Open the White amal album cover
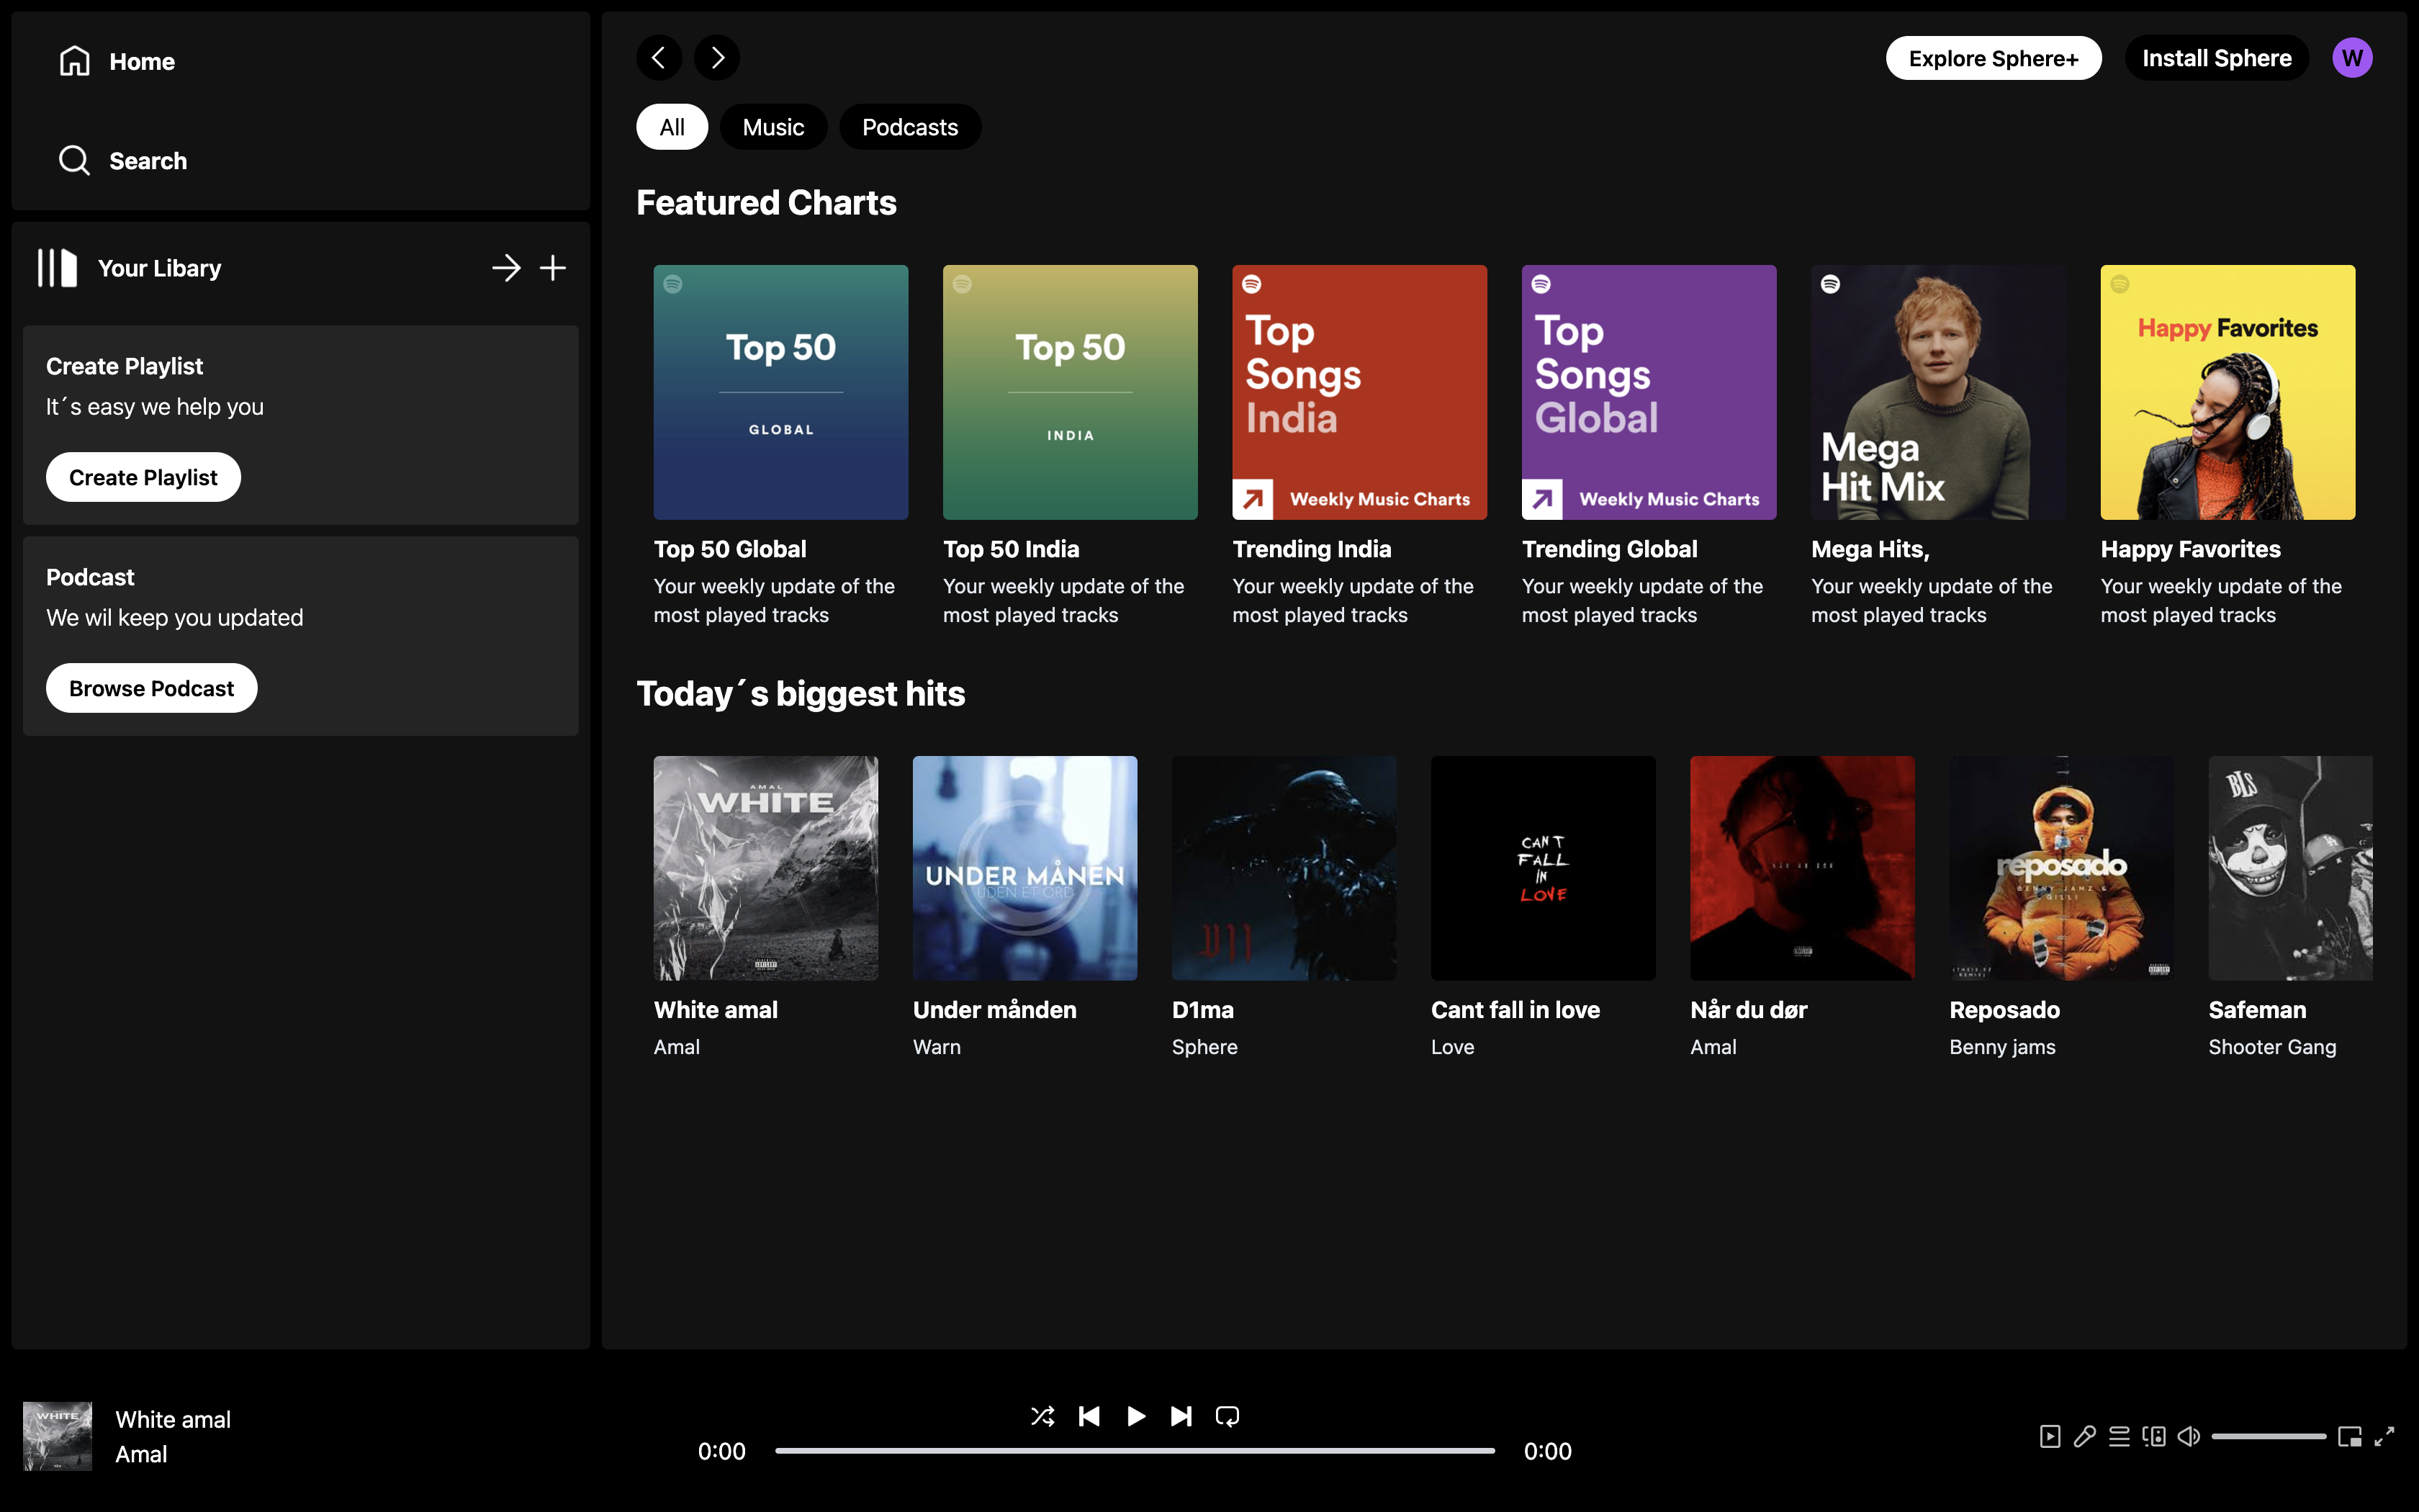 point(766,868)
